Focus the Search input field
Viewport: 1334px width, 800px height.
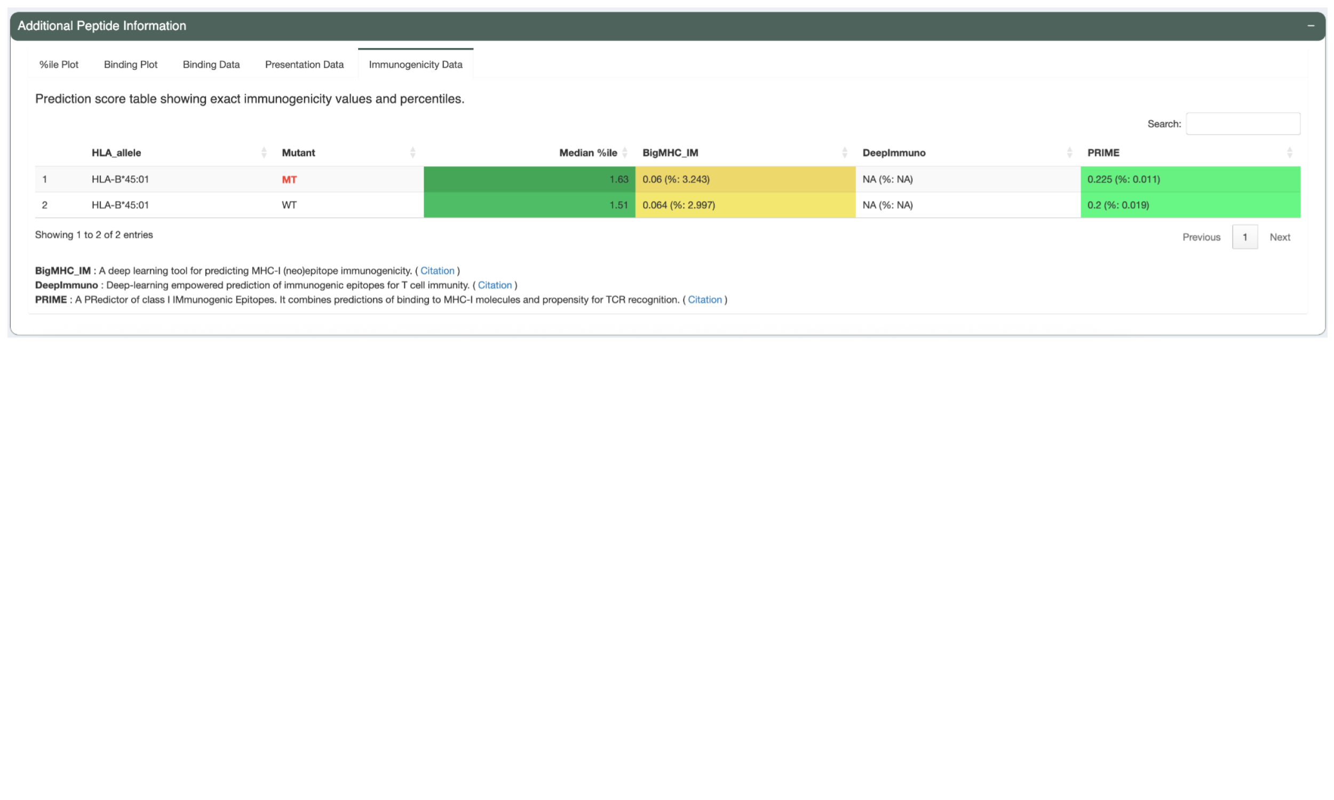point(1242,124)
